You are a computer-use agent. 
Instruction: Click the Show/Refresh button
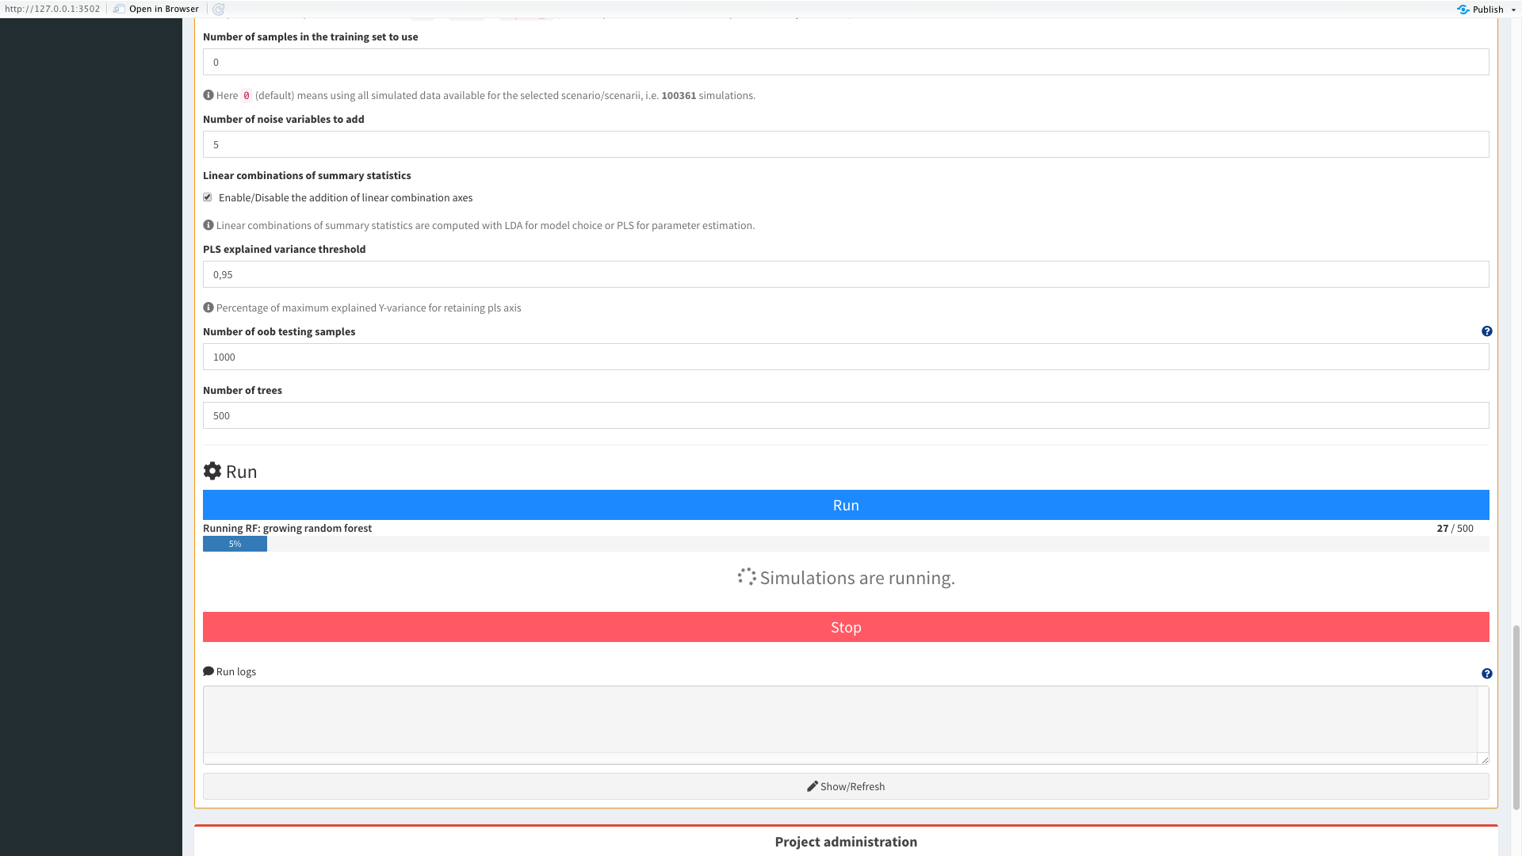(846, 786)
